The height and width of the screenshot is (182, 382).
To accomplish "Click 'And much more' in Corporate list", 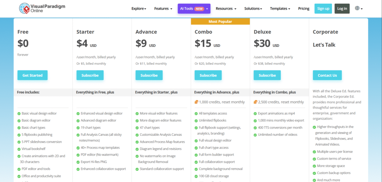I will [328, 180].
